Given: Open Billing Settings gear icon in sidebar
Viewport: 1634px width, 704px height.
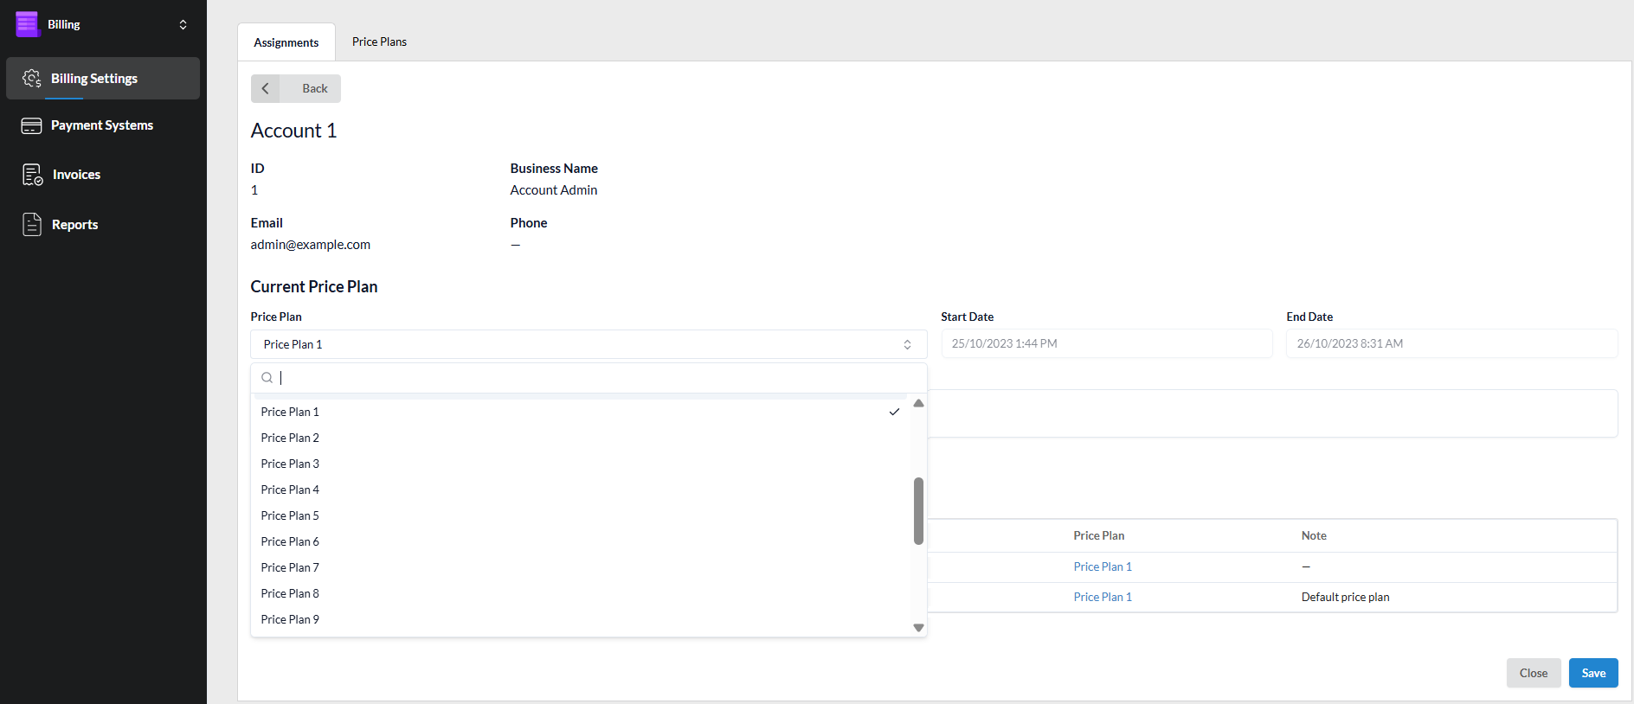Looking at the screenshot, I should pos(32,79).
